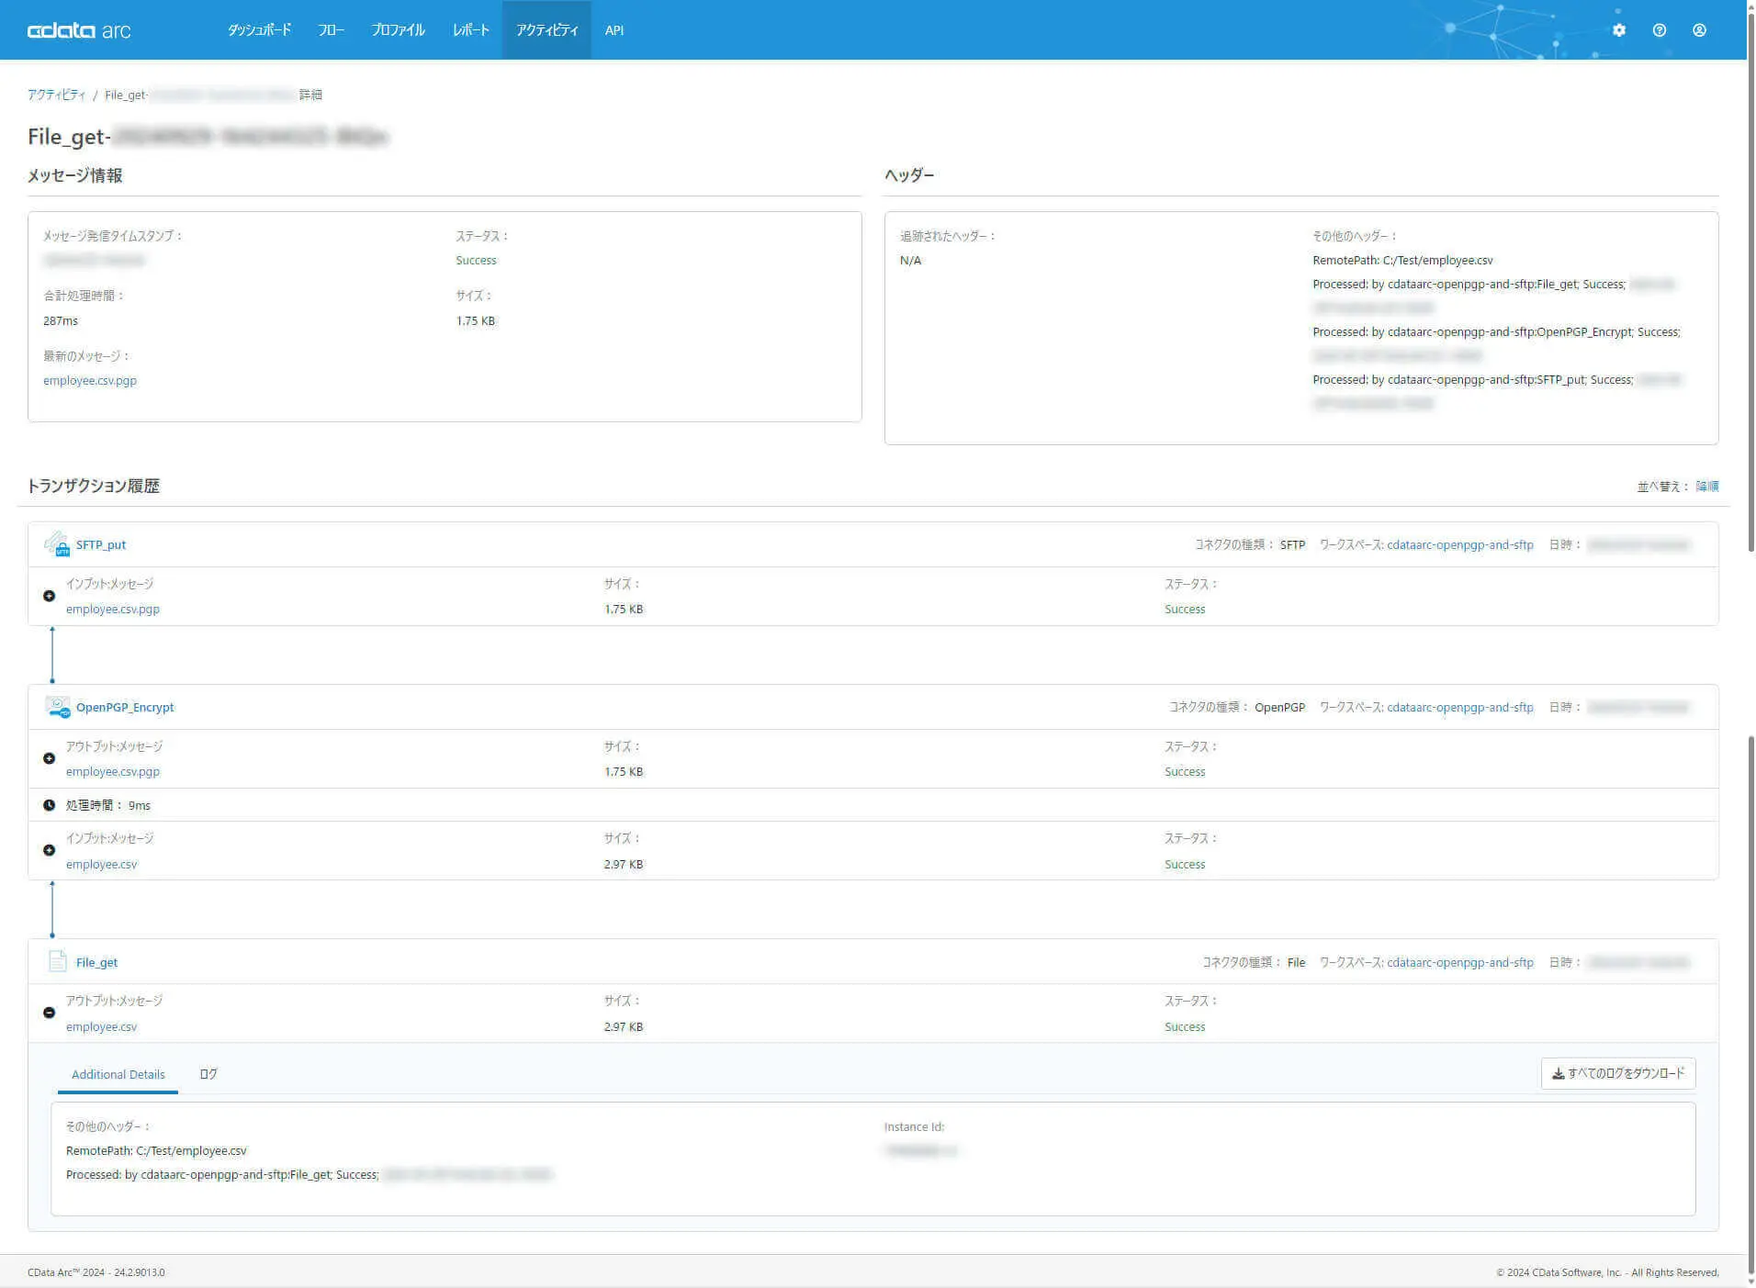
Task: Select the トランザクション履歴 heading
Action: click(94, 486)
